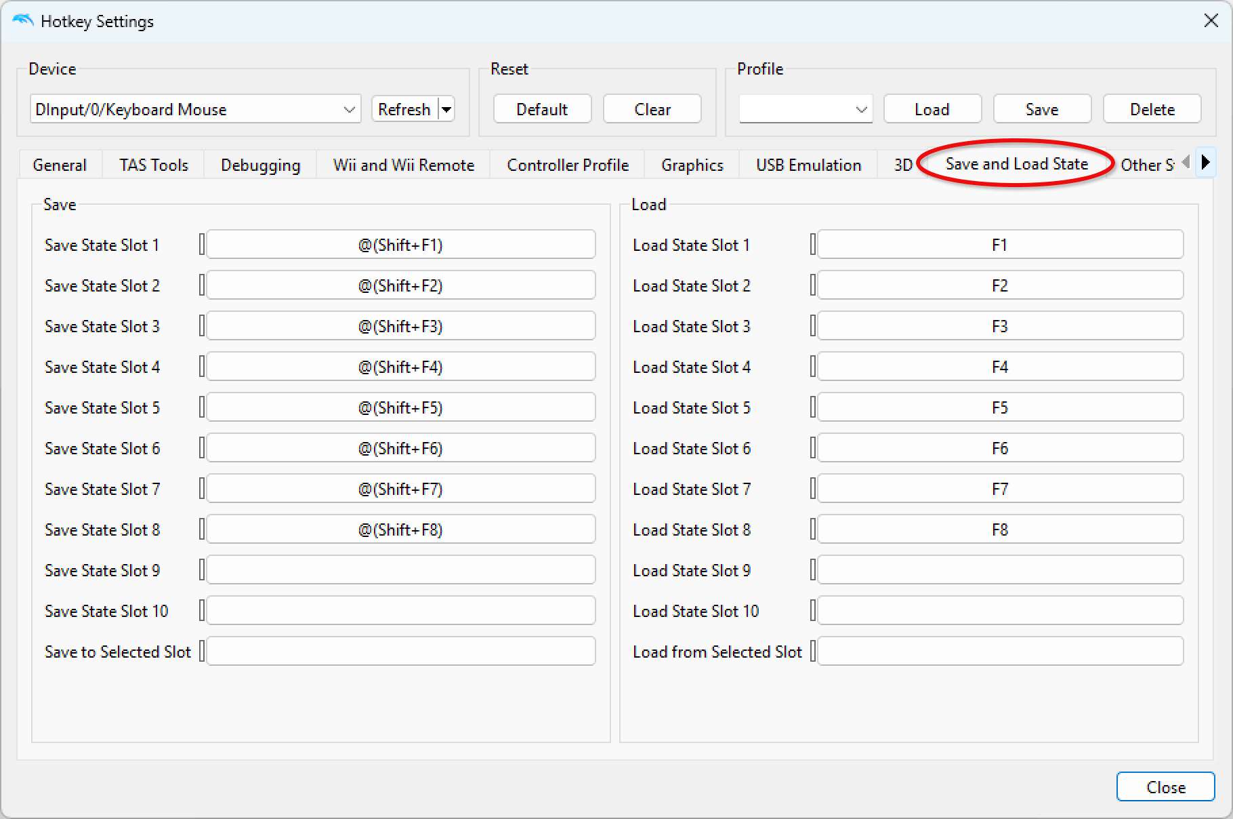Click Save State Slot 7 hotkey field
The image size is (1233, 819).
coord(401,489)
